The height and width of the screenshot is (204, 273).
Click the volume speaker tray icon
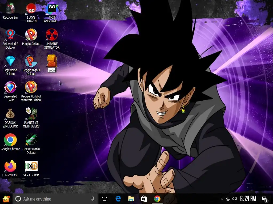point(235,199)
